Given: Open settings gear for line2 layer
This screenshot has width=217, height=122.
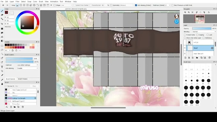Looking at the screenshot, I should coord(212,48).
